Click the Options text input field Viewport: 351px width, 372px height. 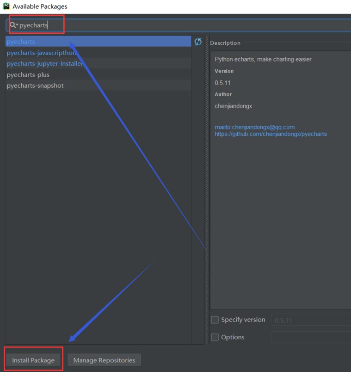[311, 337]
